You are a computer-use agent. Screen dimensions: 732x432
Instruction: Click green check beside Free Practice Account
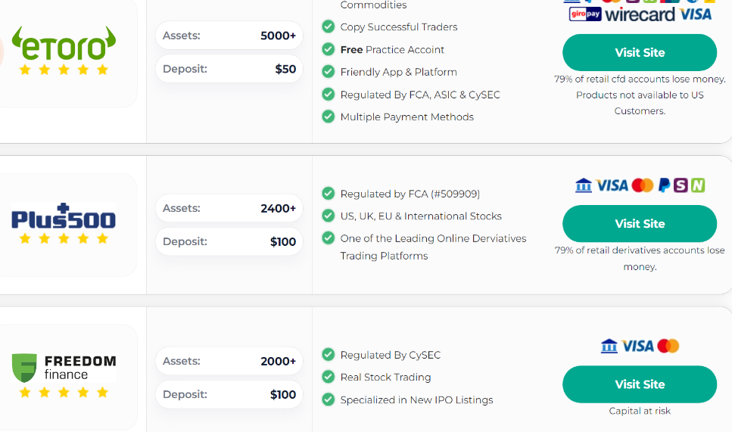tap(329, 49)
